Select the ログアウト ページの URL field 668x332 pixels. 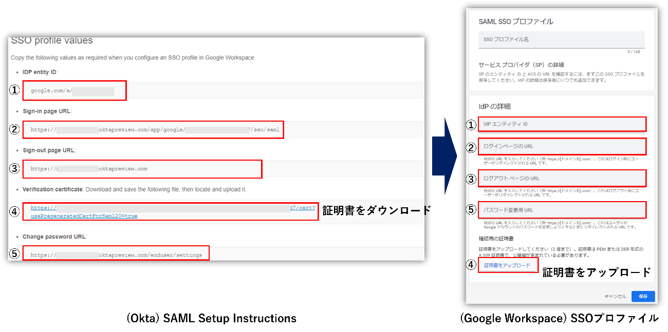(562, 178)
